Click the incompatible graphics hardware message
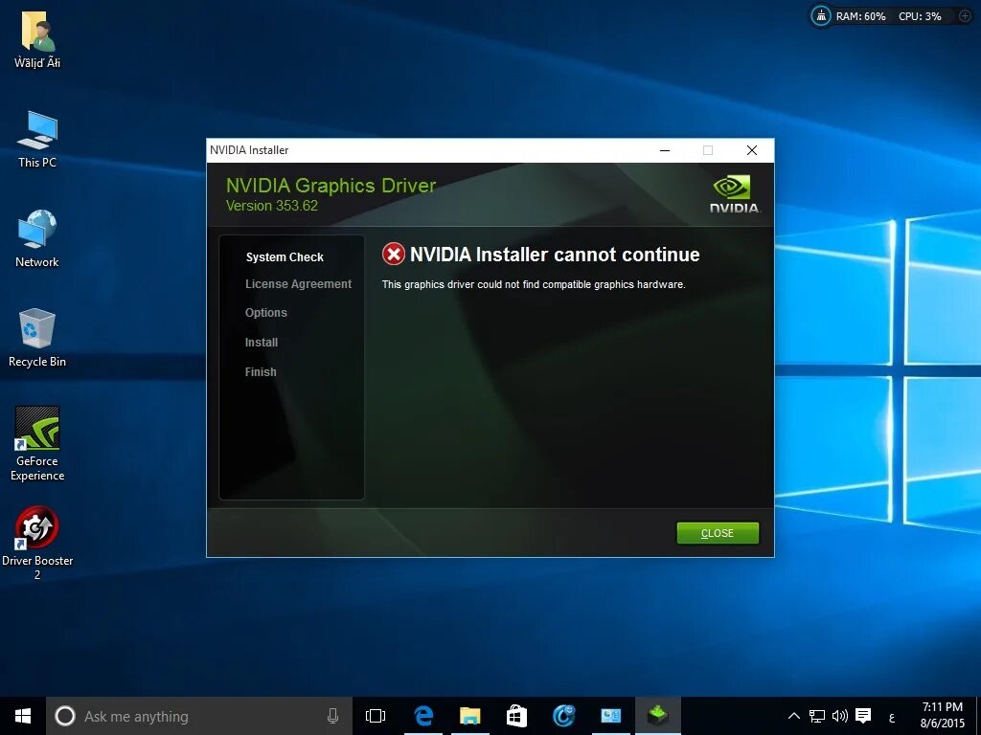The width and height of the screenshot is (981, 735). point(534,284)
